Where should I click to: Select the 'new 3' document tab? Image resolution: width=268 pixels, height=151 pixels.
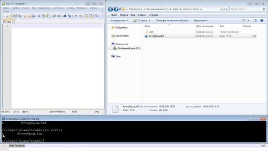(9, 22)
